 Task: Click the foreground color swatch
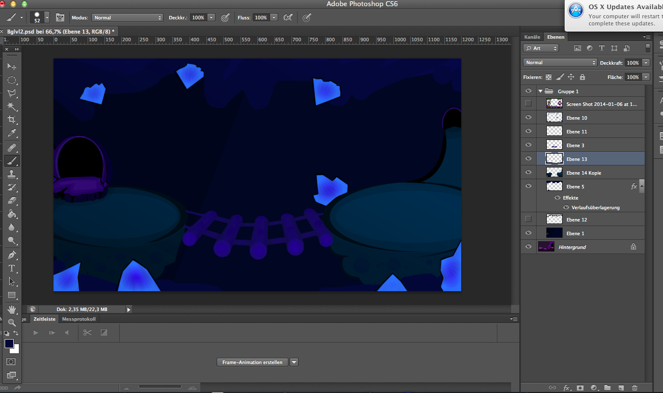click(x=9, y=344)
